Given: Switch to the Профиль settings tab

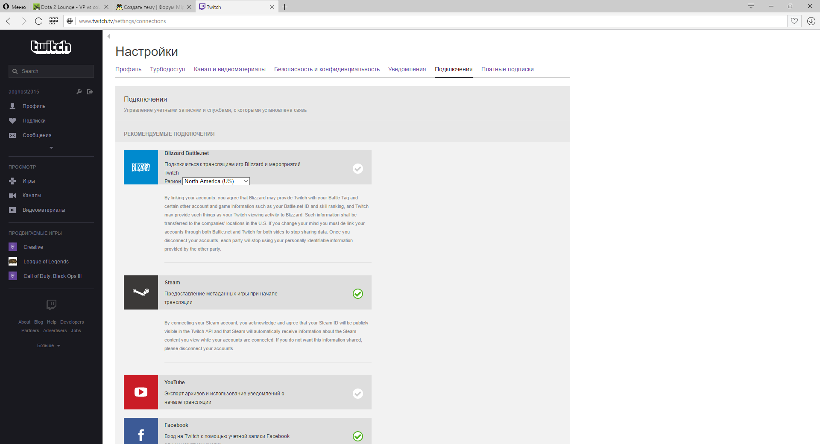Looking at the screenshot, I should coord(128,69).
